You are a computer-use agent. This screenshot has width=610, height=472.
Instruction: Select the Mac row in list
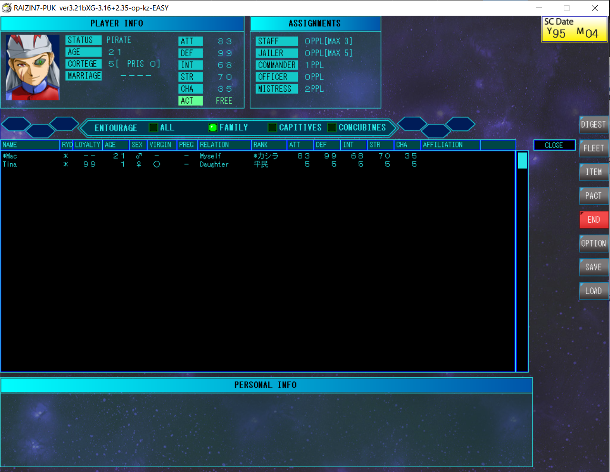point(10,156)
